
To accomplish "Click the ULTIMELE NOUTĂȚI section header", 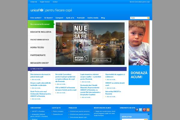I will (37, 69).
